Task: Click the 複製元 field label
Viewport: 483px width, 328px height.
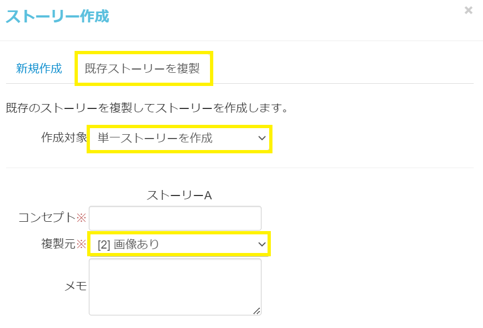Action: pyautogui.click(x=58, y=244)
